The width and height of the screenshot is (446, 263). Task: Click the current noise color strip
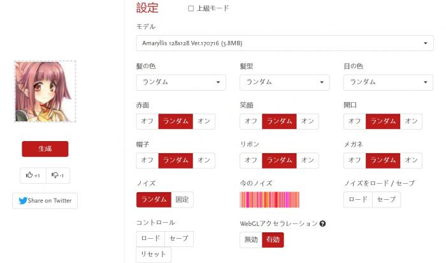(x=270, y=199)
